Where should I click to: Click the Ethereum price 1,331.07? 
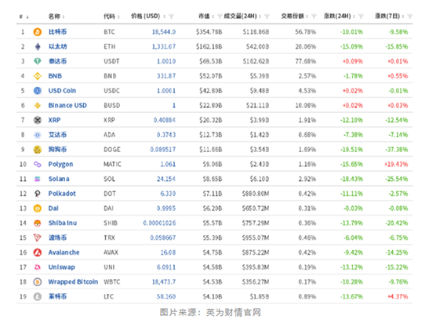pyautogui.click(x=164, y=46)
